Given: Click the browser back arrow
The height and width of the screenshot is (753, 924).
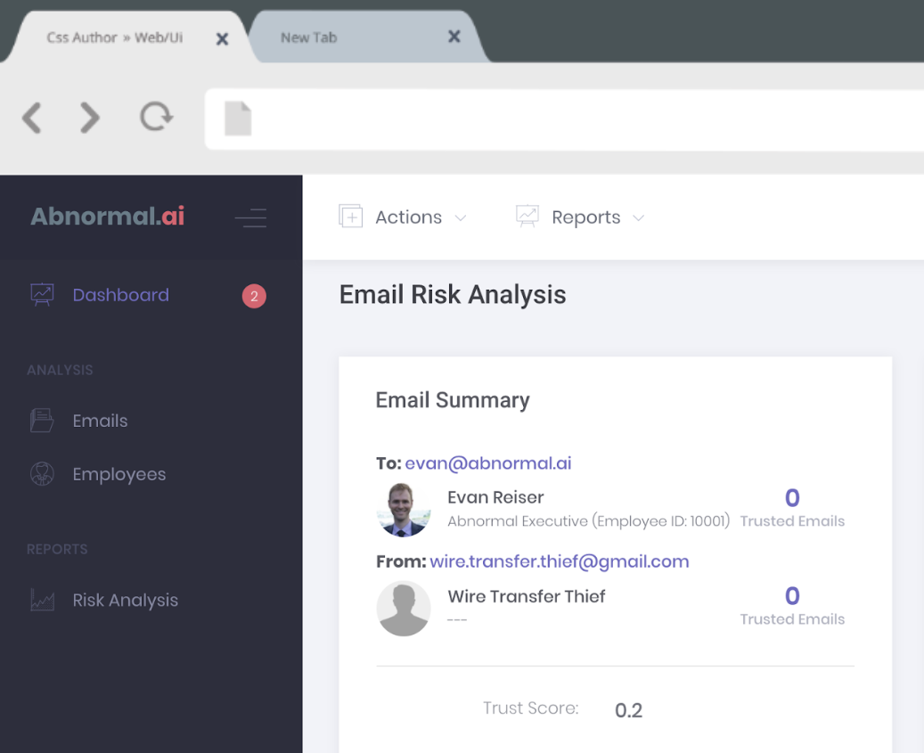Looking at the screenshot, I should point(32,118).
